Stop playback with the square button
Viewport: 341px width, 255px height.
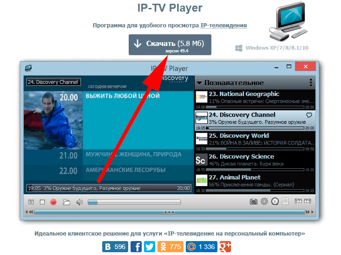click(42, 202)
